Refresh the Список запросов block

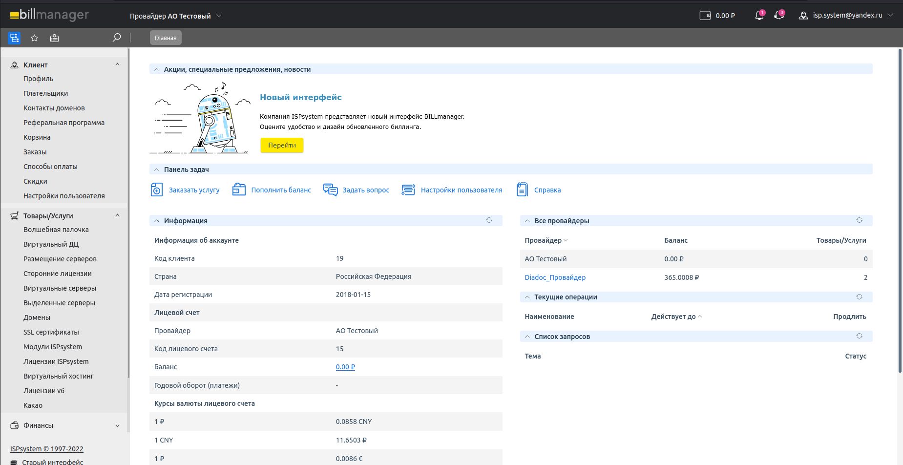pos(859,336)
